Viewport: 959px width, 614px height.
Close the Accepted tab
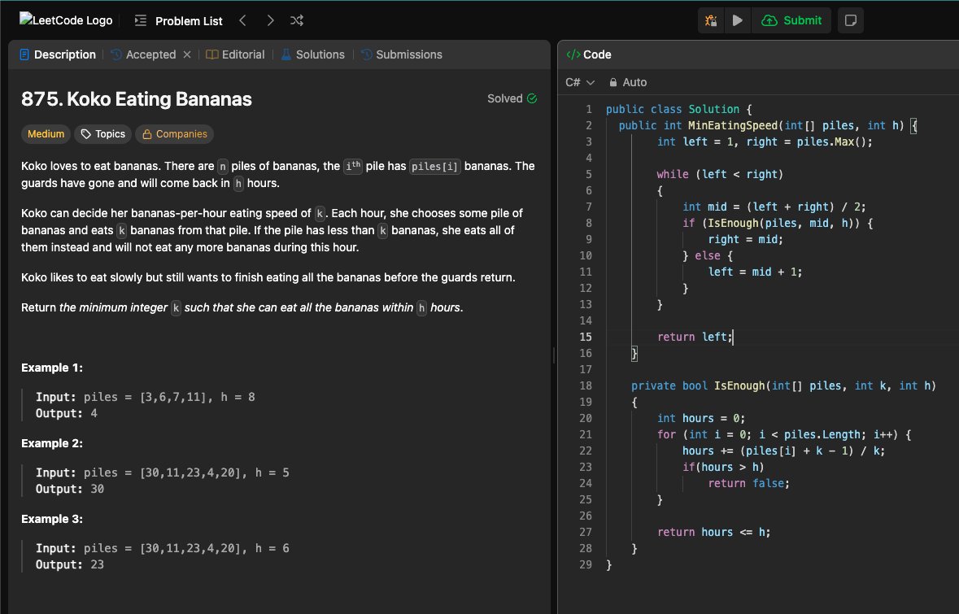click(x=187, y=54)
